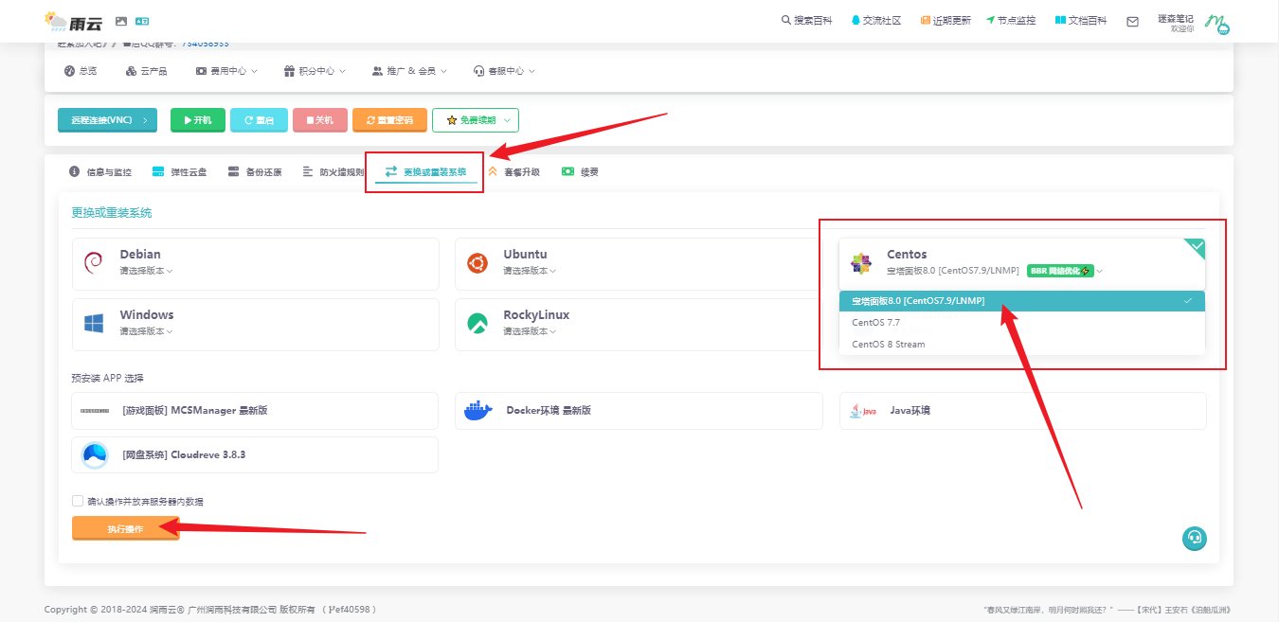
Task: Choose CentOS 8 Stream from the list
Action: tap(889, 345)
